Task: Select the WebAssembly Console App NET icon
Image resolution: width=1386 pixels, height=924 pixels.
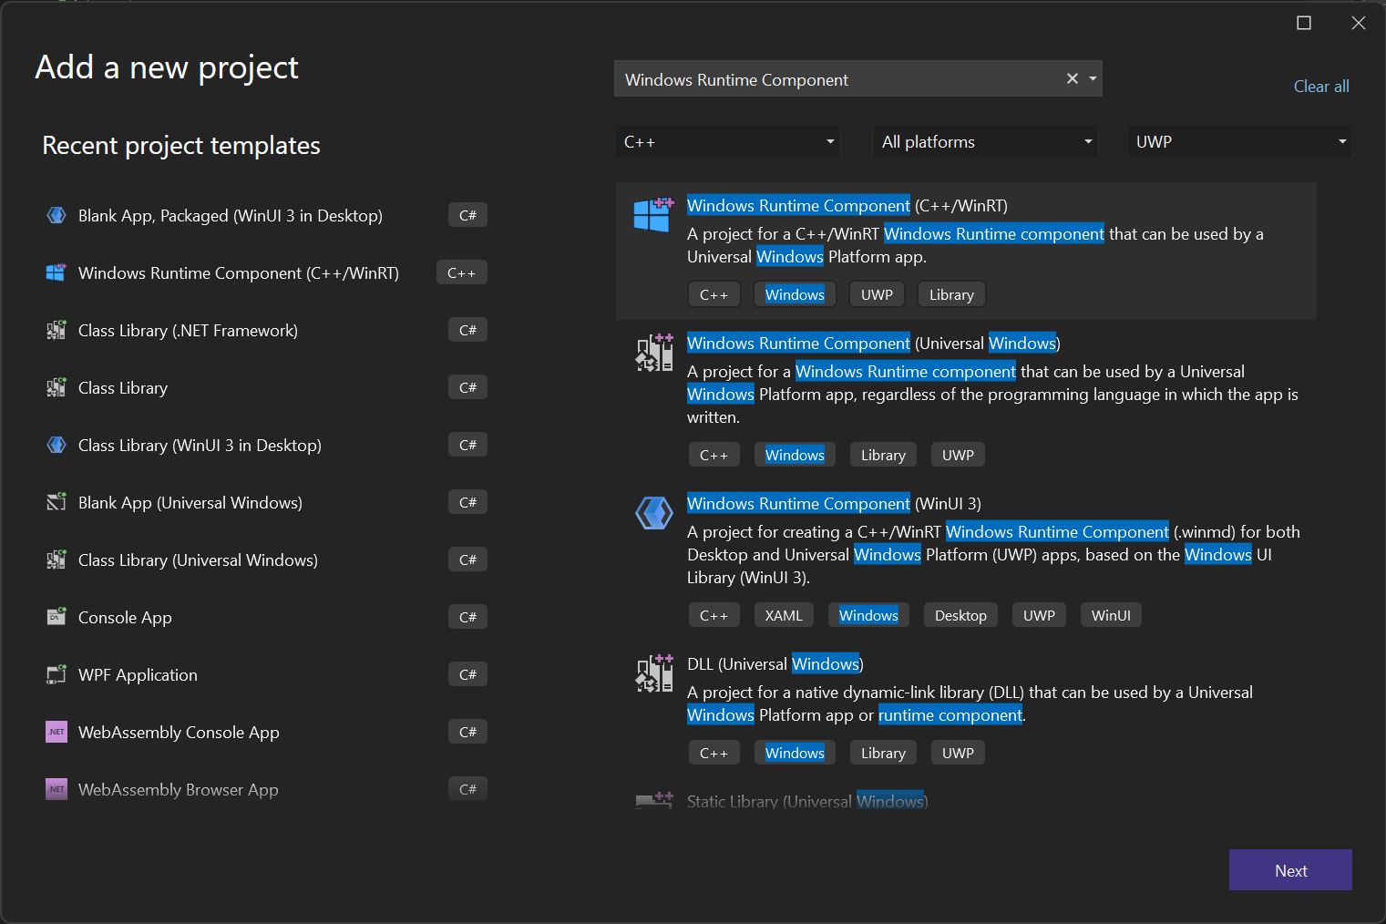Action: point(56,732)
